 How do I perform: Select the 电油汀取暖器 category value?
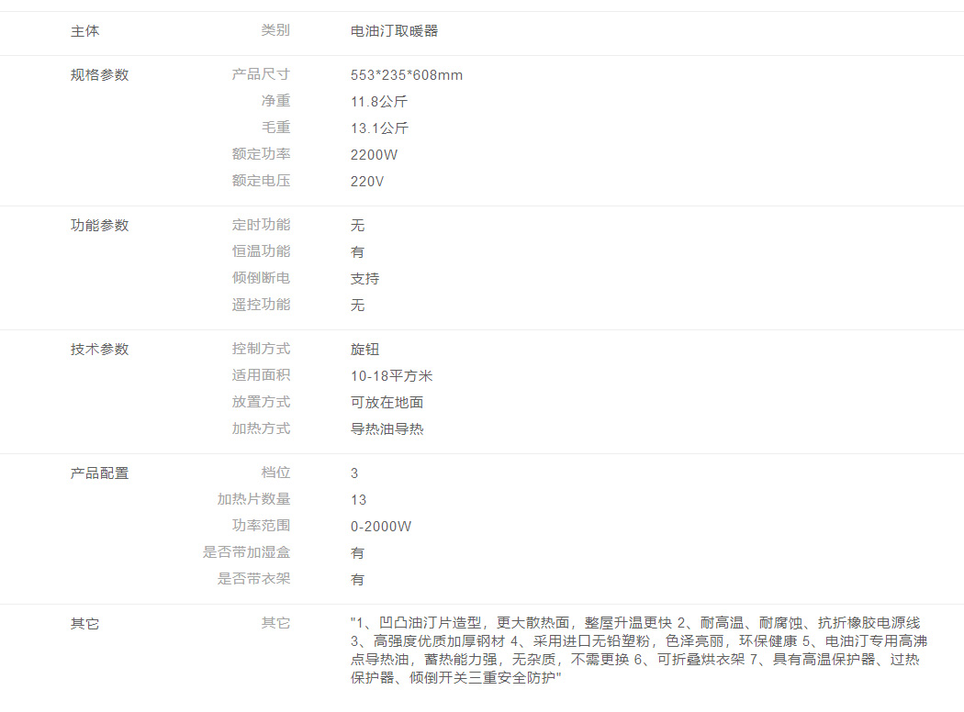click(394, 31)
